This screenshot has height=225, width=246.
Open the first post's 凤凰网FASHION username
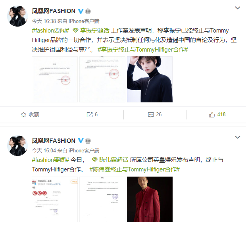54,11
